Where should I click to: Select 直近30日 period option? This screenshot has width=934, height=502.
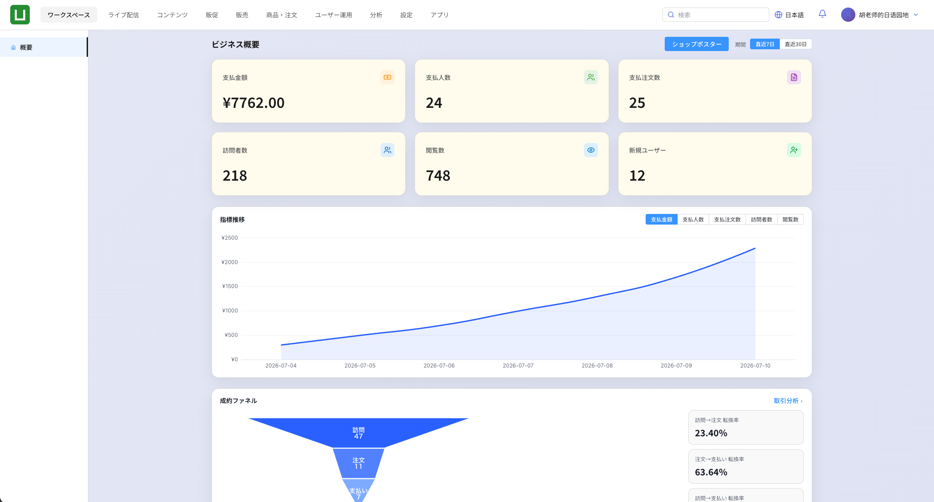pos(795,44)
